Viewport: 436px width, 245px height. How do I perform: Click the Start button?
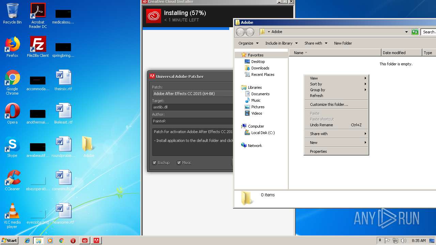pos(9,241)
